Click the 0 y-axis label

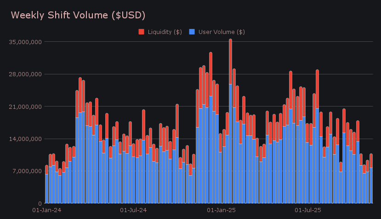[x=40, y=204]
